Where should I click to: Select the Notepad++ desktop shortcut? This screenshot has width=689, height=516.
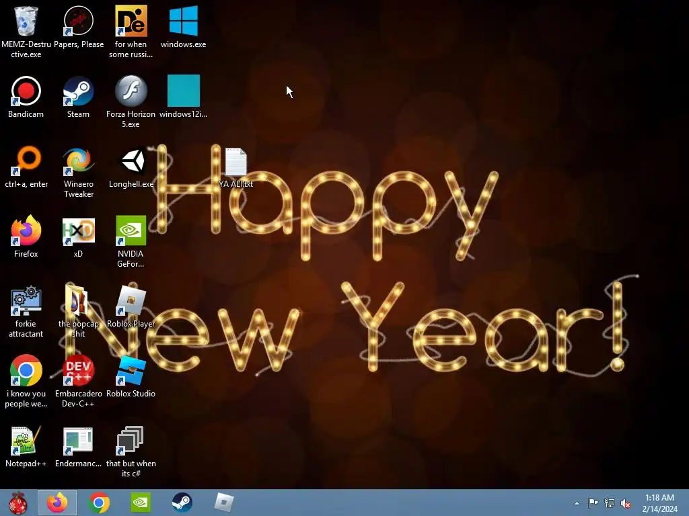point(26,441)
